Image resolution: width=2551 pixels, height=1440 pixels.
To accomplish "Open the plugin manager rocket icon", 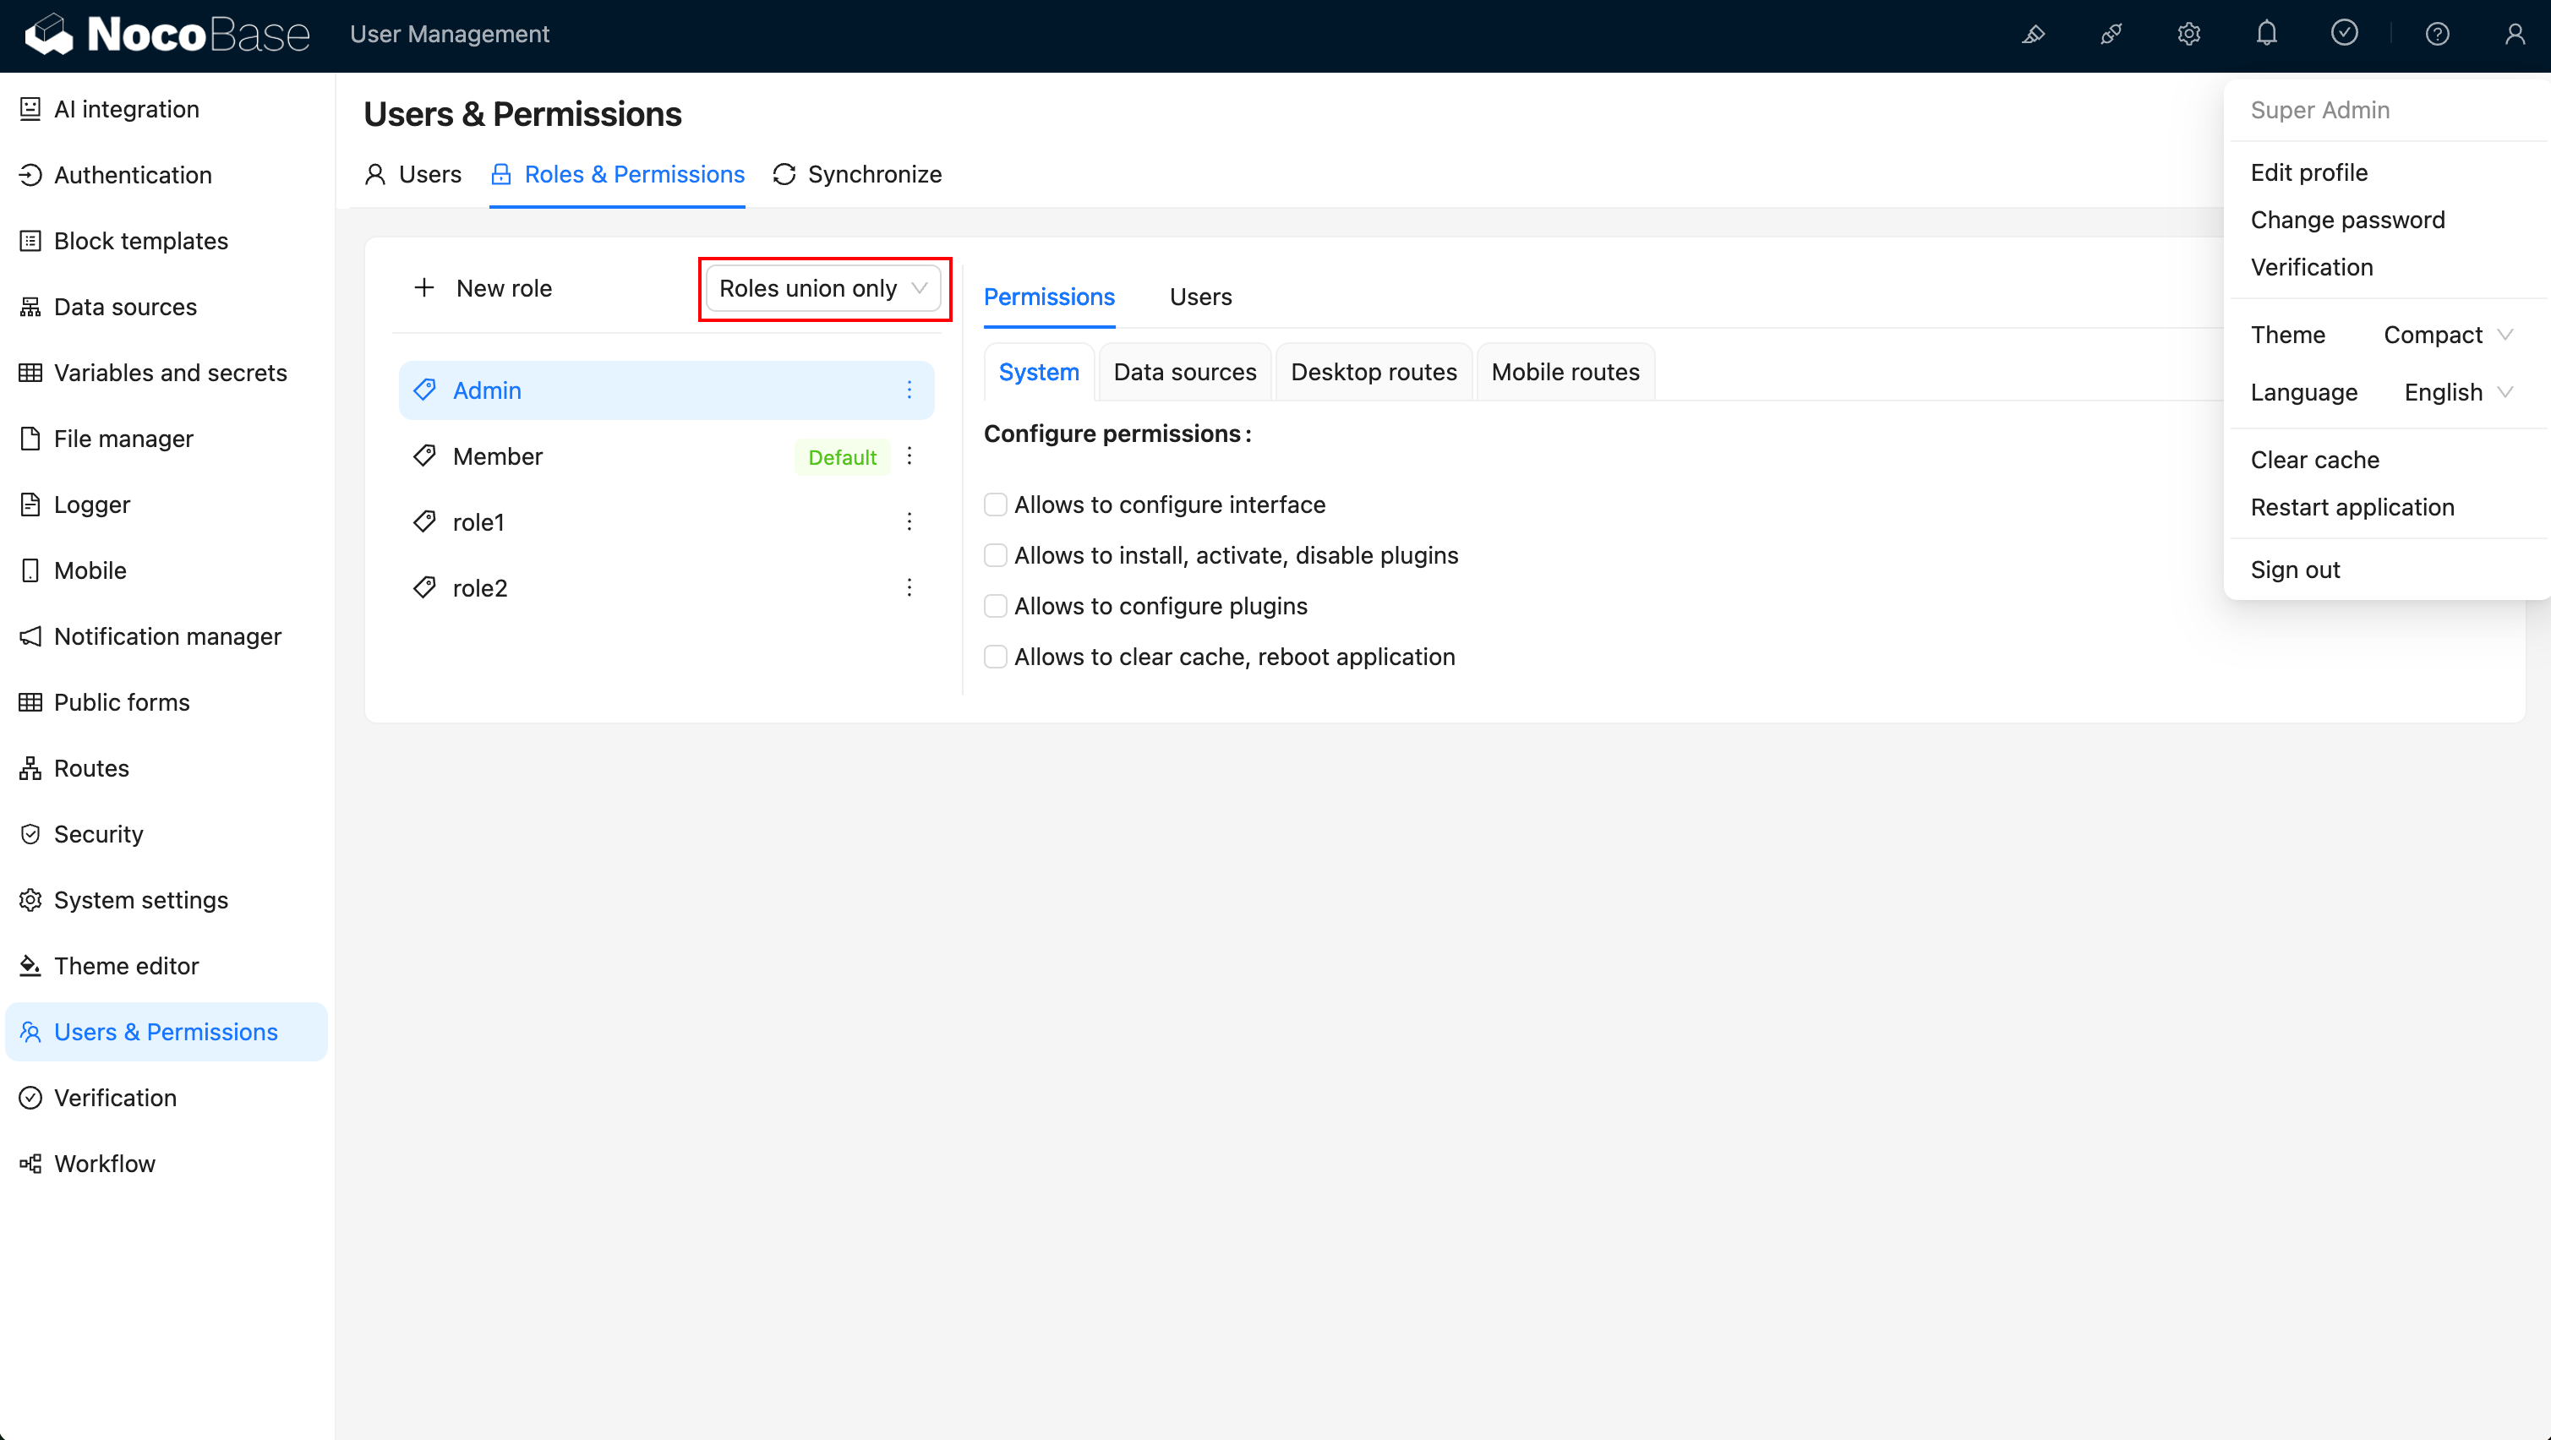I will (2111, 35).
